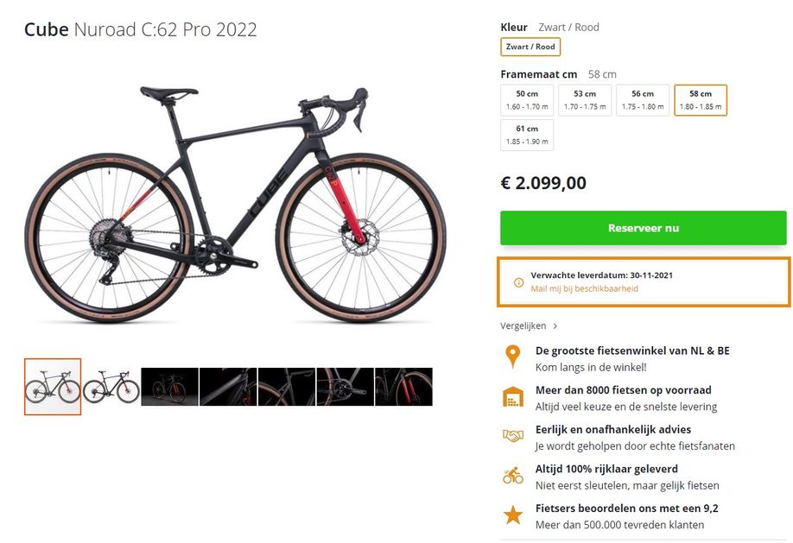Click the Reserveer nu button

[643, 228]
